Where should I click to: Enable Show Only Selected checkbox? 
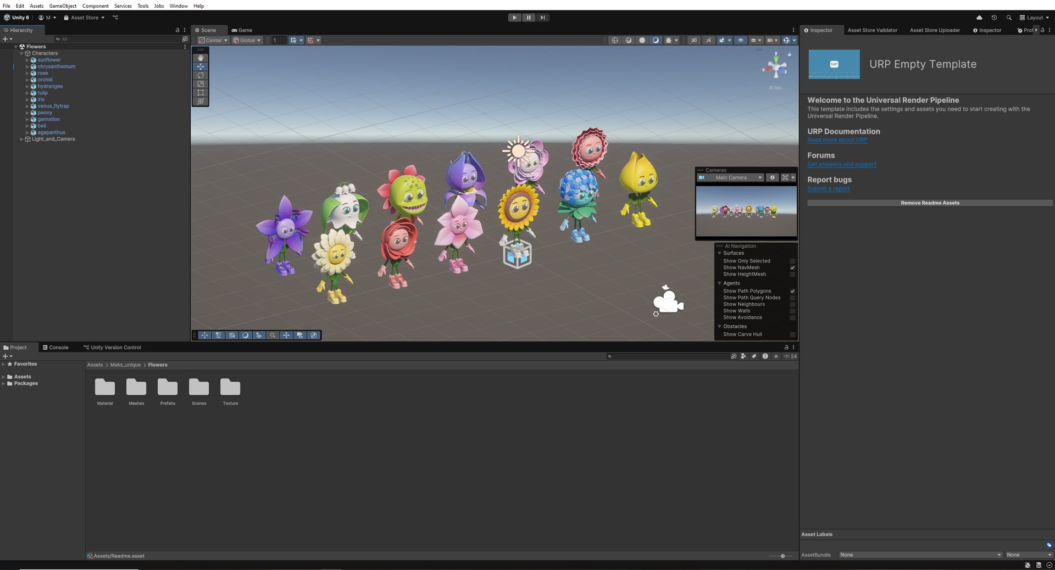coord(792,261)
